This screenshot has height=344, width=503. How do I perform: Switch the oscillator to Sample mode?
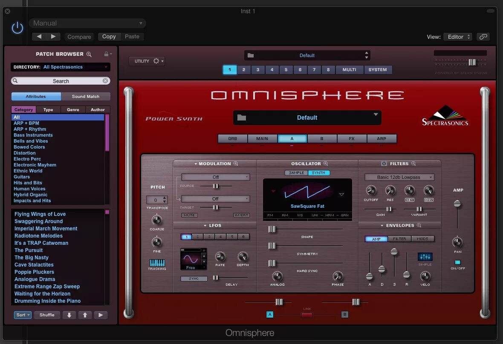(x=296, y=173)
